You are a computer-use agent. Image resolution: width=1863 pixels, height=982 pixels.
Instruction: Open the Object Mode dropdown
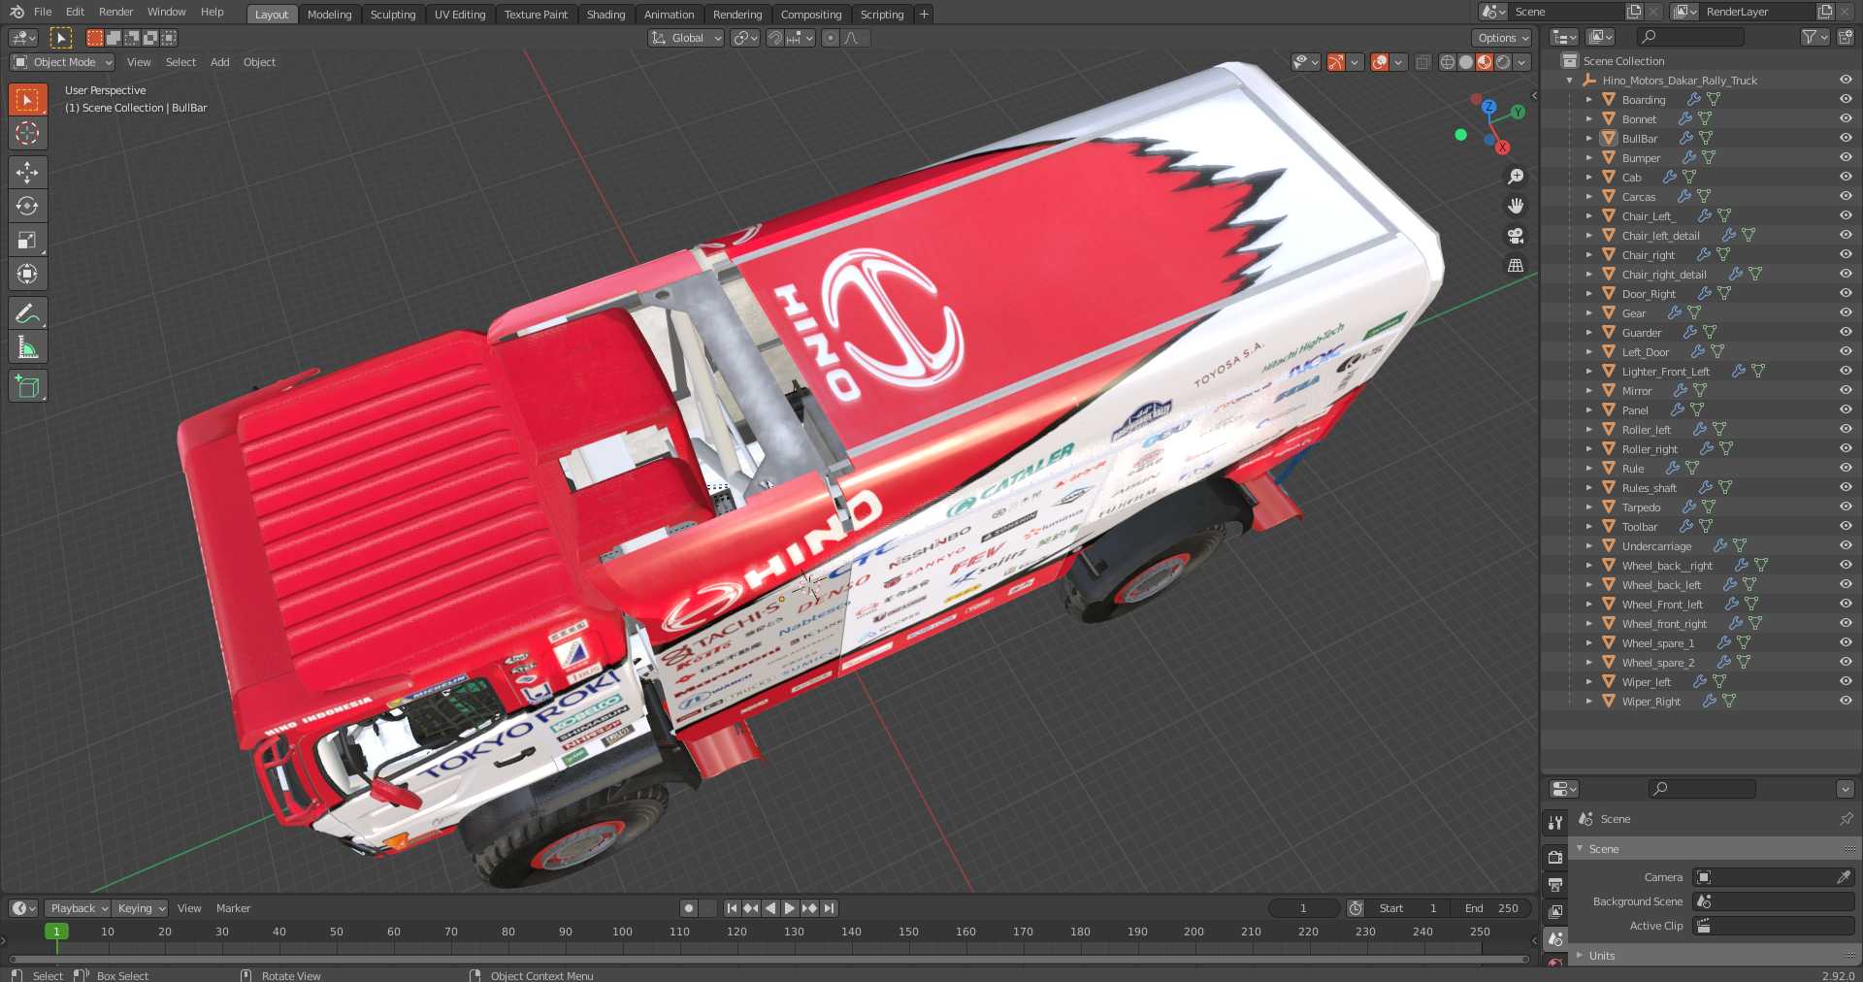point(63,62)
